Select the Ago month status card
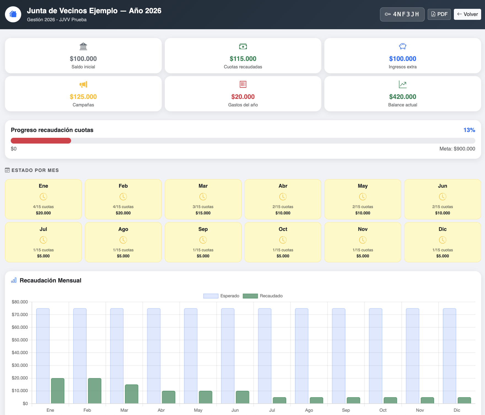This screenshot has height=415, width=485. point(123,242)
